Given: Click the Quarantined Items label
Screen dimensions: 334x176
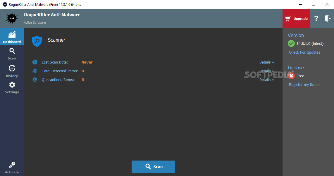Looking at the screenshot, I should pos(58,80).
